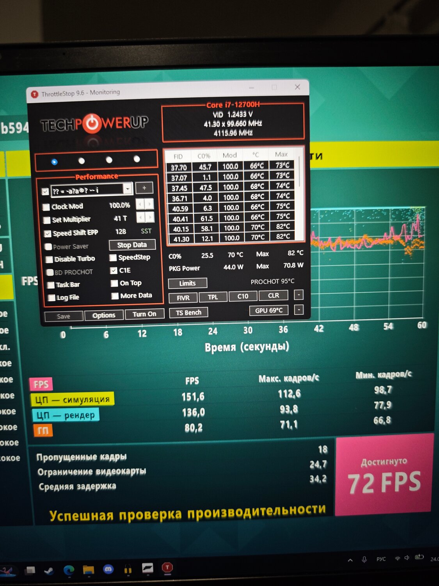The width and height of the screenshot is (439, 586).
Task: Click the C0% column header in table
Action: coord(204,156)
